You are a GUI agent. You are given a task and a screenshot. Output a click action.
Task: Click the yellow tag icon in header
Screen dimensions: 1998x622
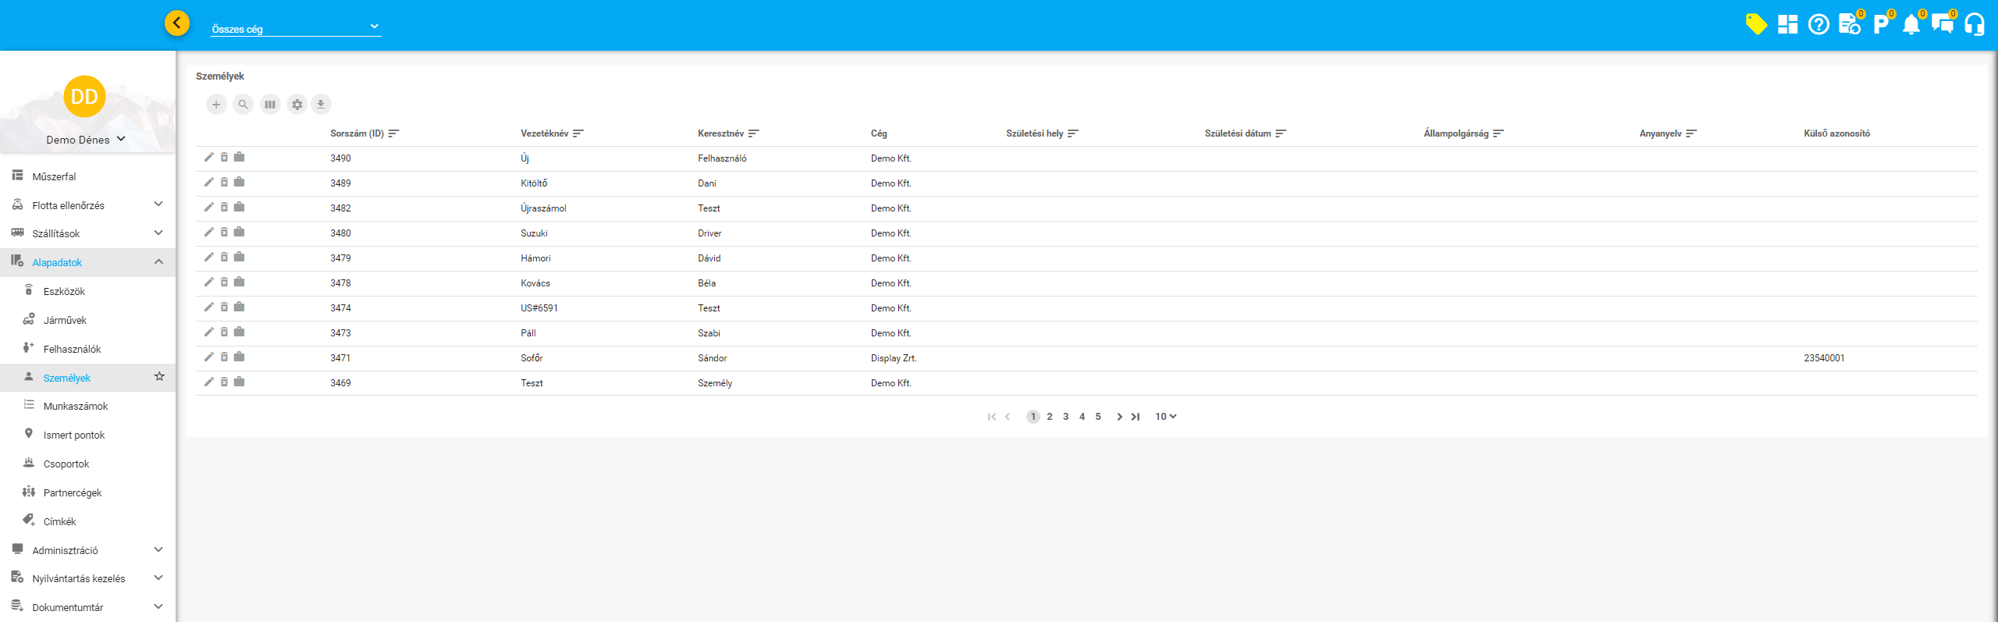(x=1756, y=25)
